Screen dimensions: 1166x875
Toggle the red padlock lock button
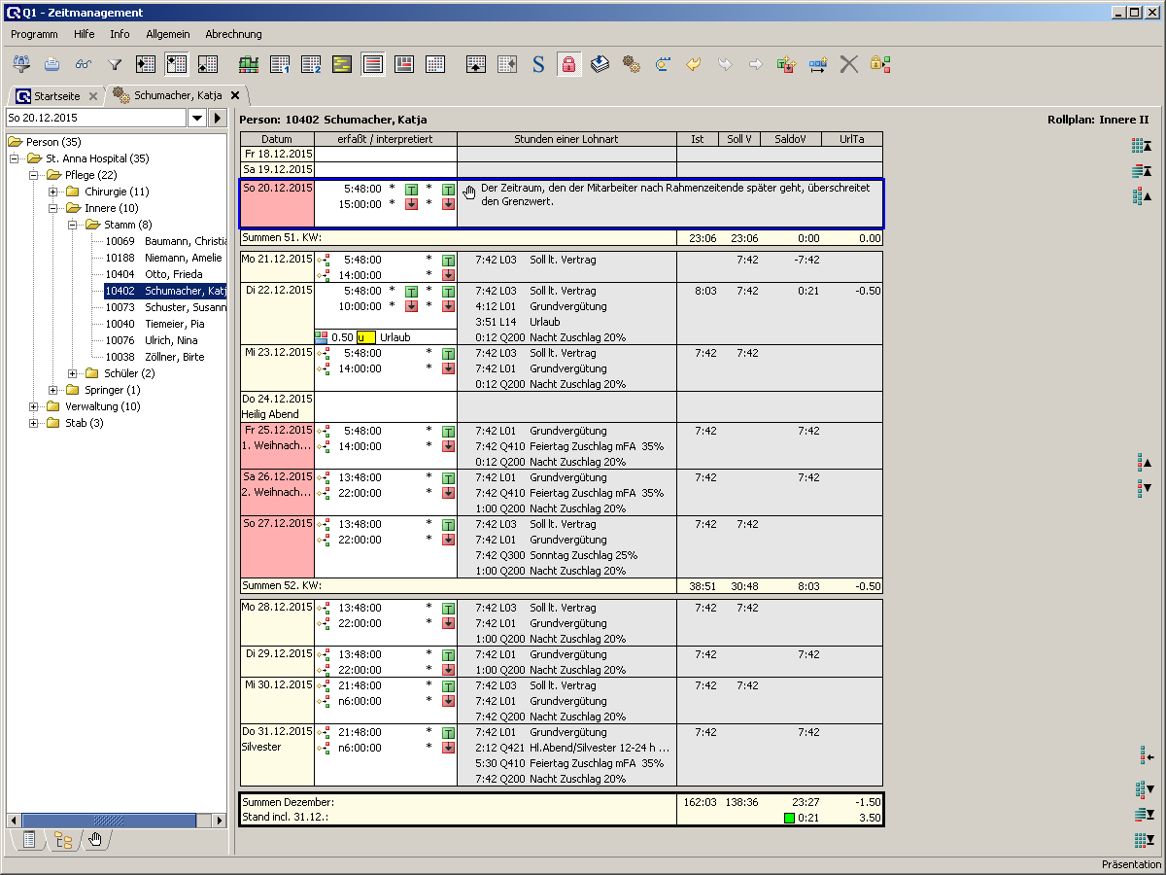[x=568, y=65]
